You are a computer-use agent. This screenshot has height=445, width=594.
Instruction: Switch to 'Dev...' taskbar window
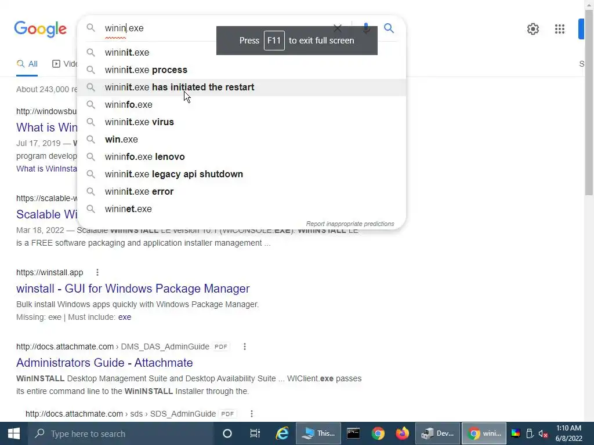[437, 433]
